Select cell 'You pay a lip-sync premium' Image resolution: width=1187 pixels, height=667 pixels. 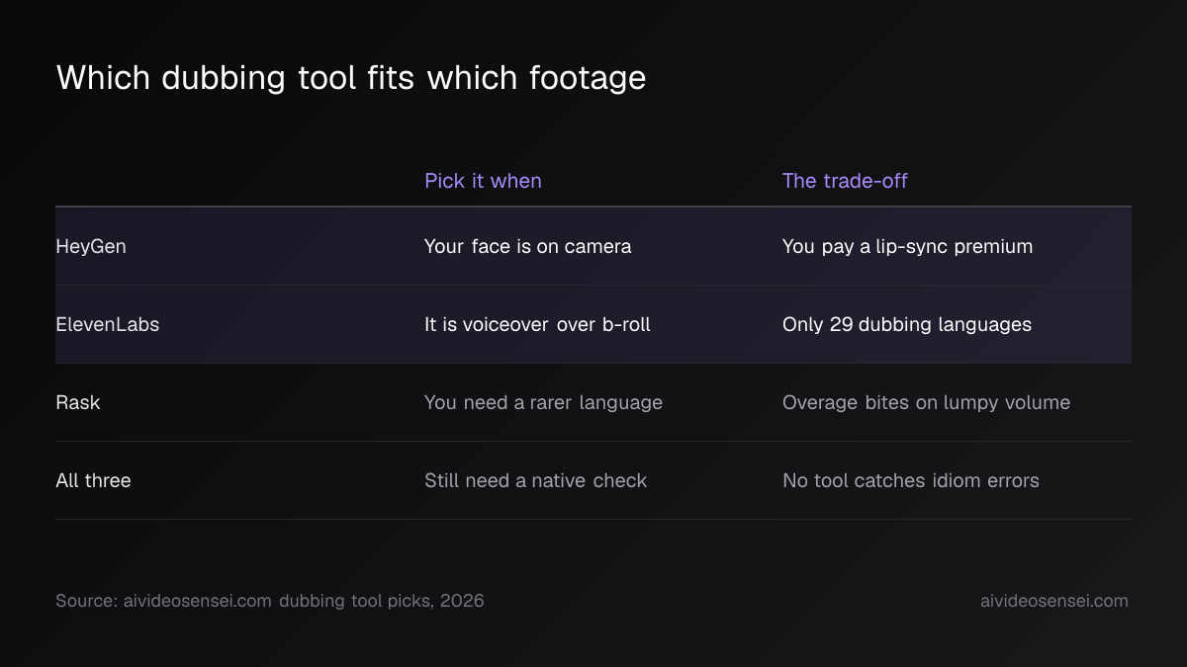click(x=907, y=247)
